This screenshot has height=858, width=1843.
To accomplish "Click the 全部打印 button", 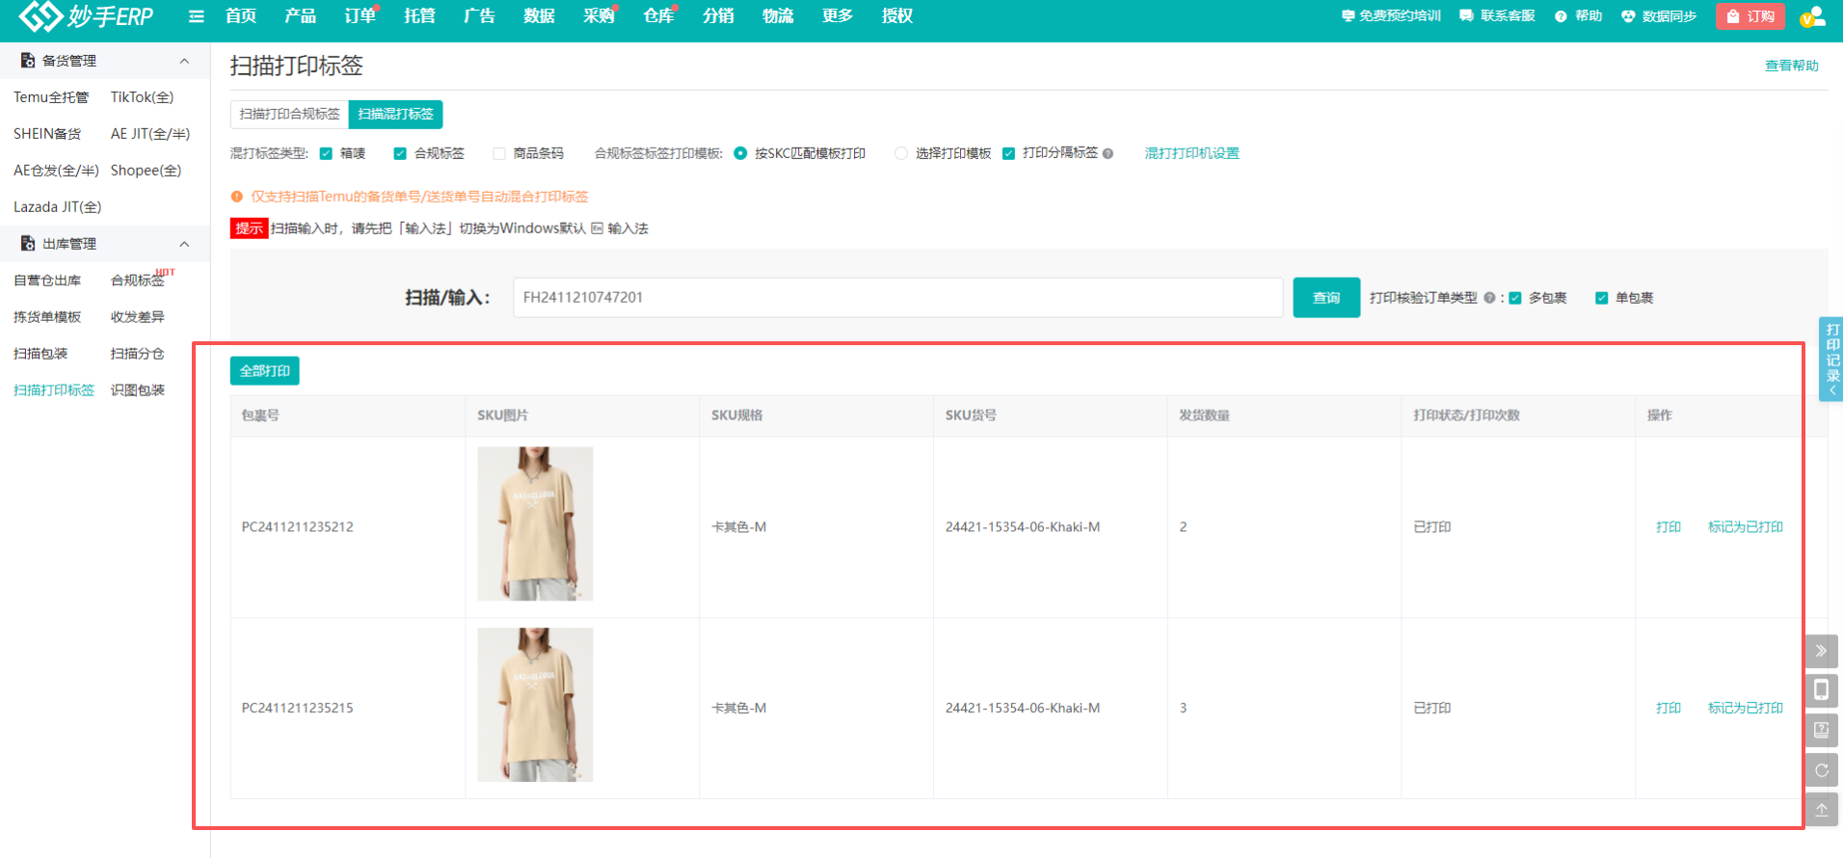I will 265,371.
